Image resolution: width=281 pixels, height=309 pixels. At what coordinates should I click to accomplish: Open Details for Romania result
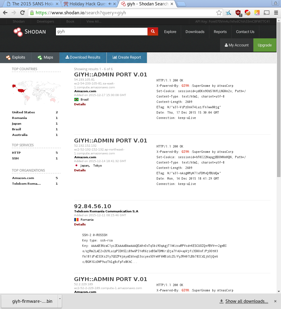pos(80,225)
